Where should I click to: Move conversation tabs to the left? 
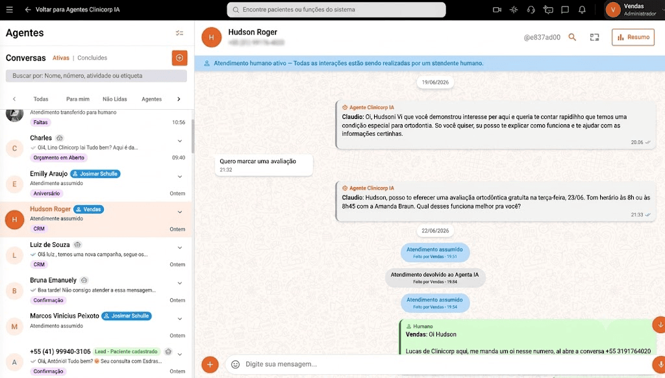(x=14, y=99)
